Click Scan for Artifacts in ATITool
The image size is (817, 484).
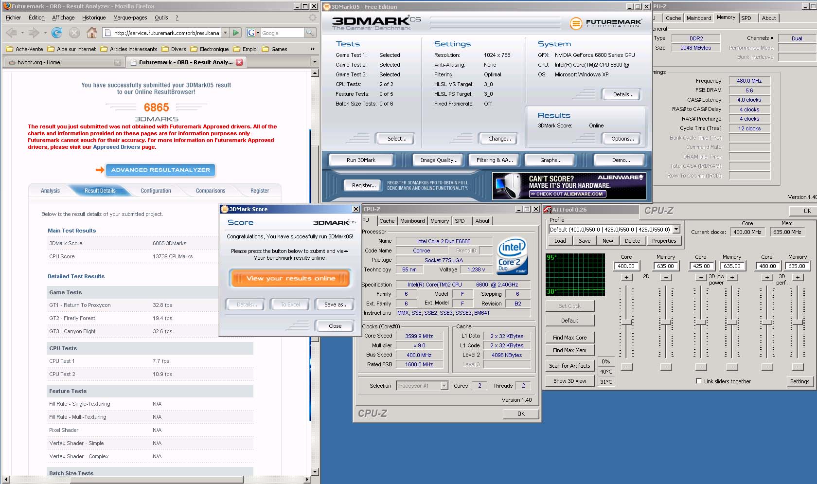point(569,366)
